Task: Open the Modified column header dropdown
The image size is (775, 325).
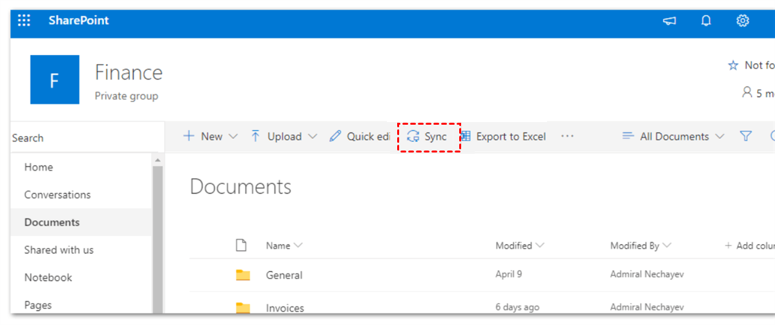Action: pos(520,246)
